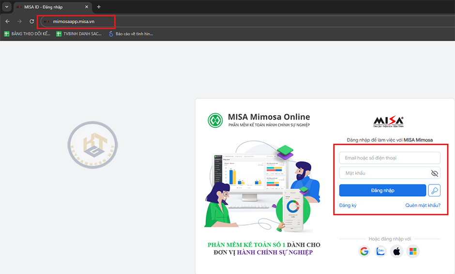Sign in with the Google icon
The height and width of the screenshot is (274, 455).
(x=364, y=251)
